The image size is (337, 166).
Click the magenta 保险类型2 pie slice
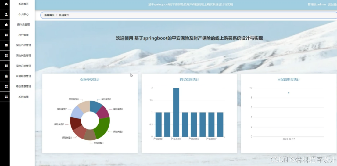pyautogui.click(x=104, y=113)
